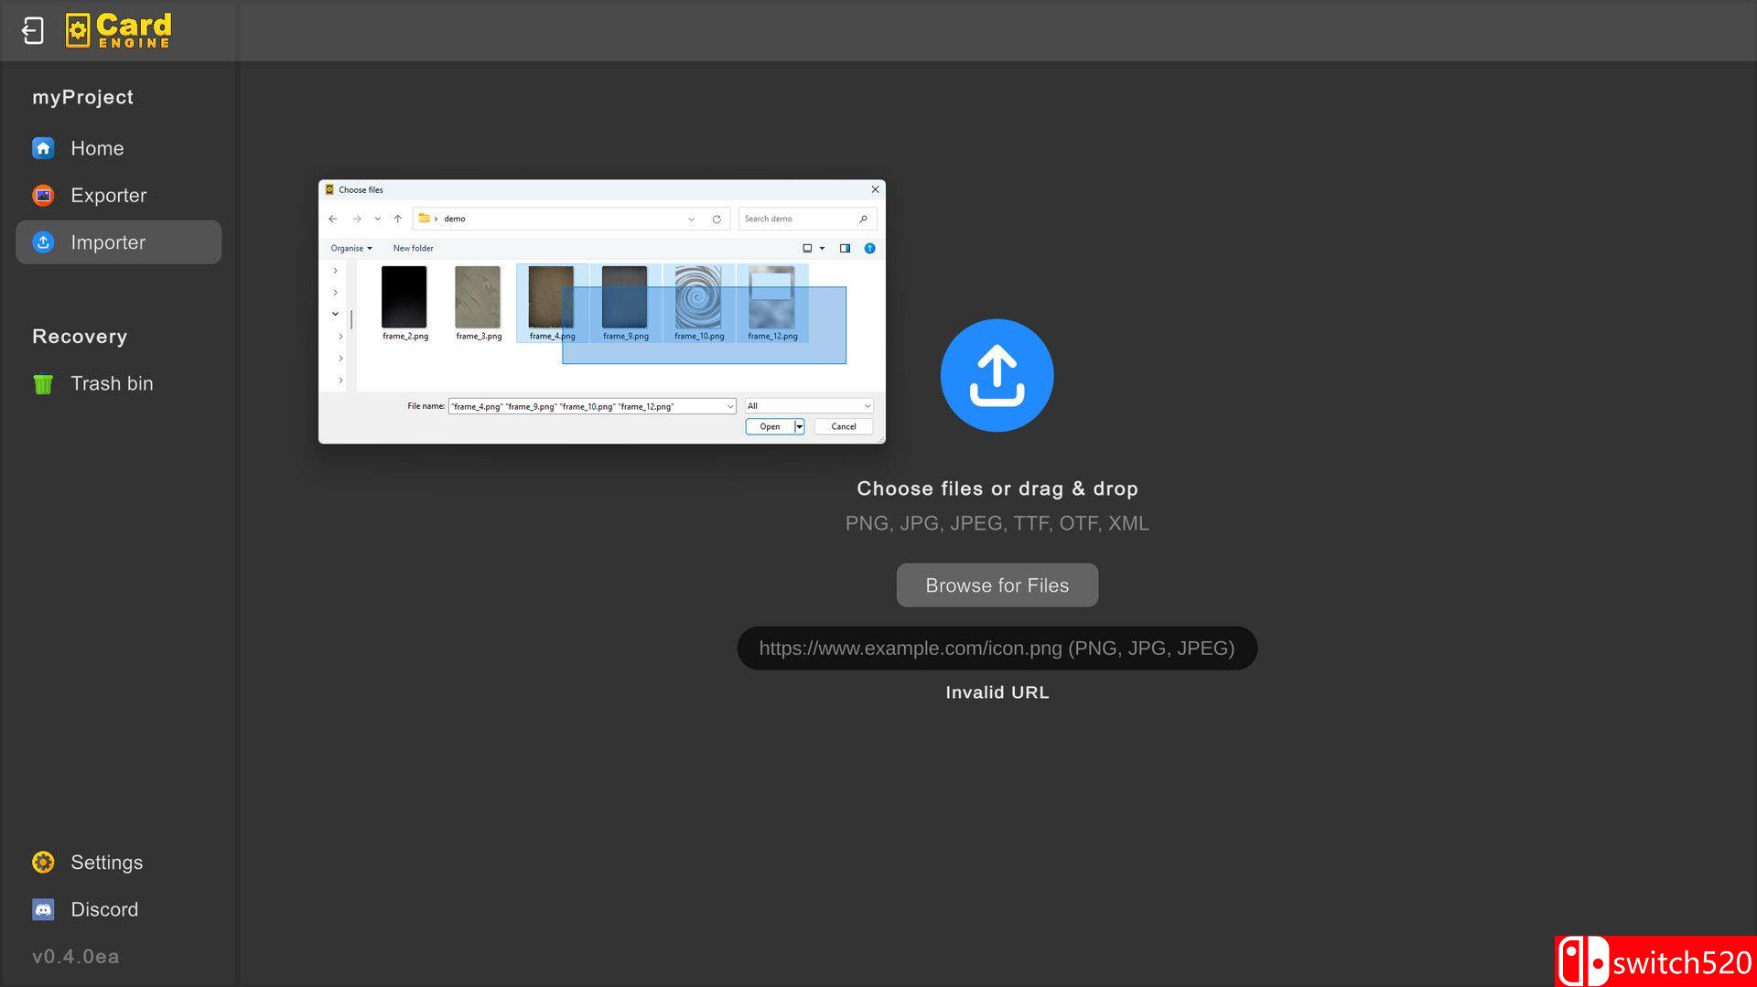This screenshot has width=1757, height=987.
Task: Open the Settings gear icon
Action: (43, 863)
